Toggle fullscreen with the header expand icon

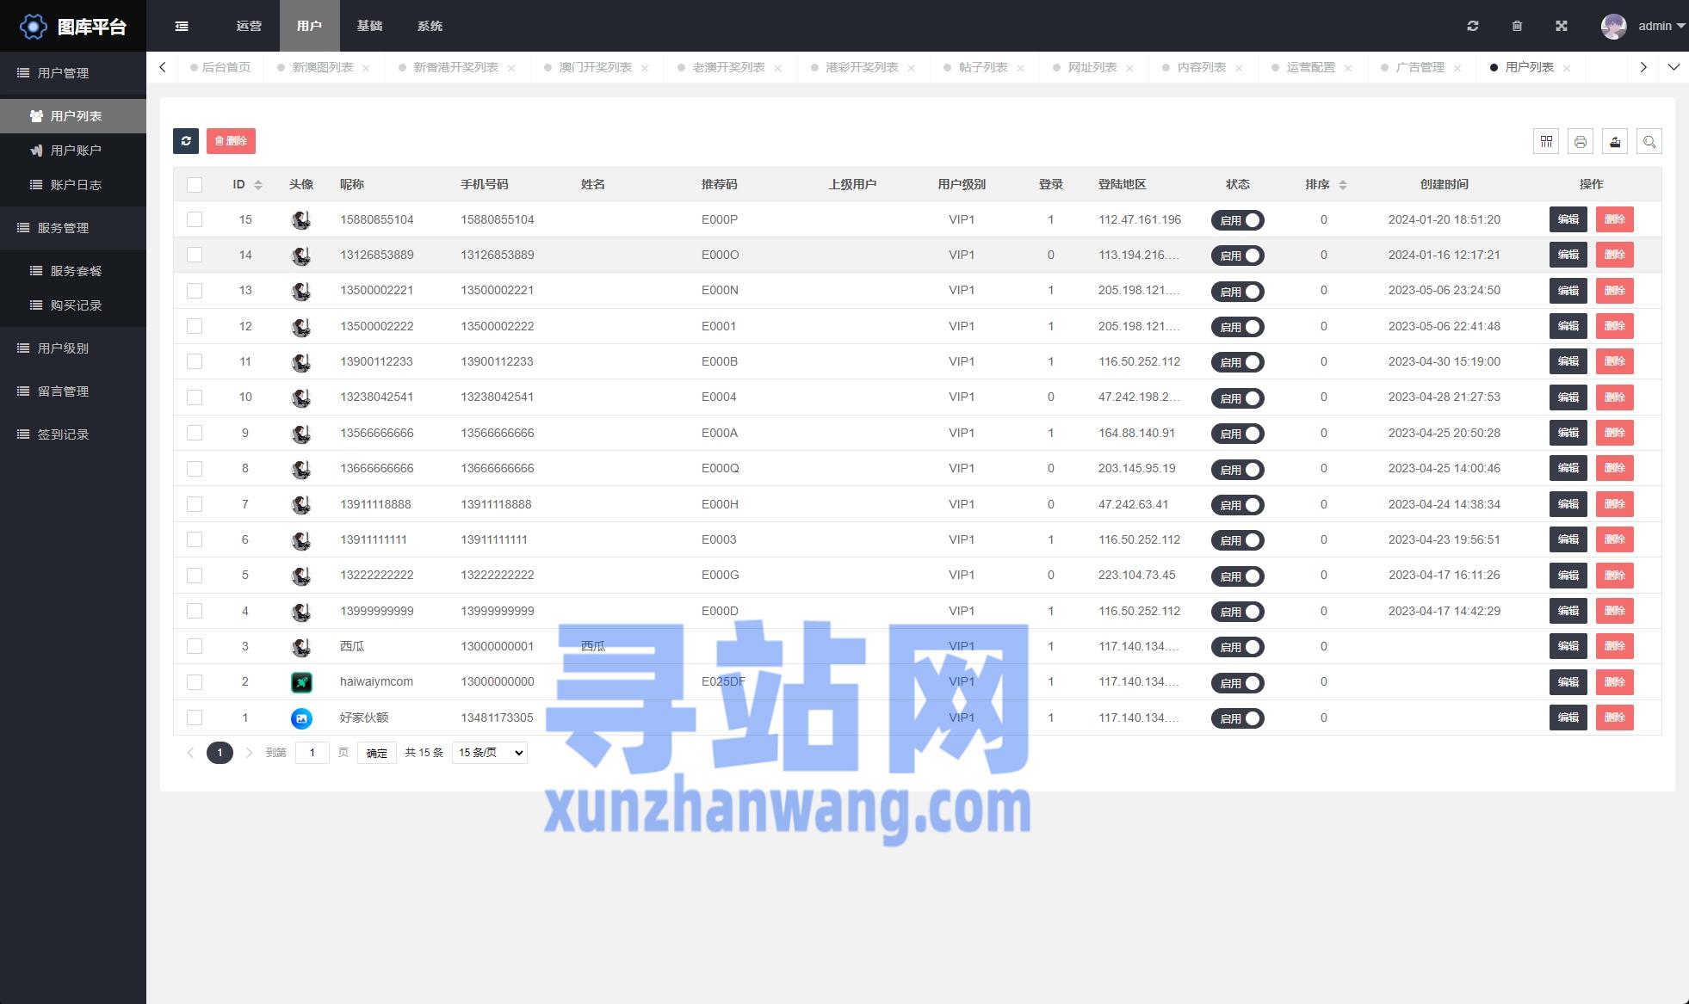[x=1562, y=26]
